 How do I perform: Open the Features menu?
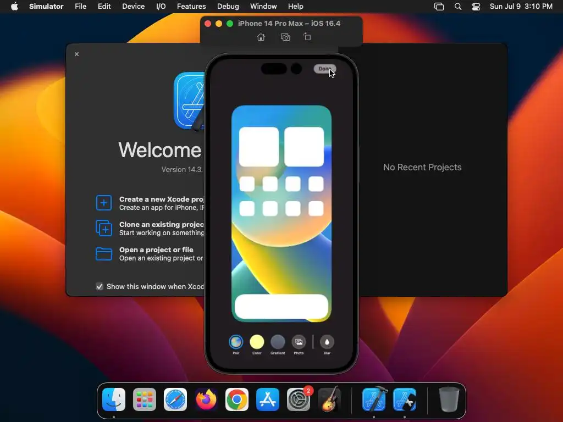point(191,6)
